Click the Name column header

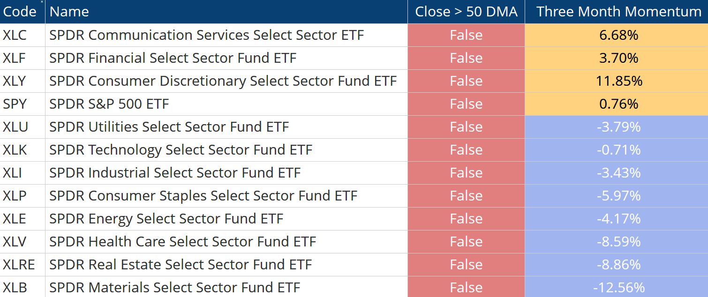tap(69, 12)
